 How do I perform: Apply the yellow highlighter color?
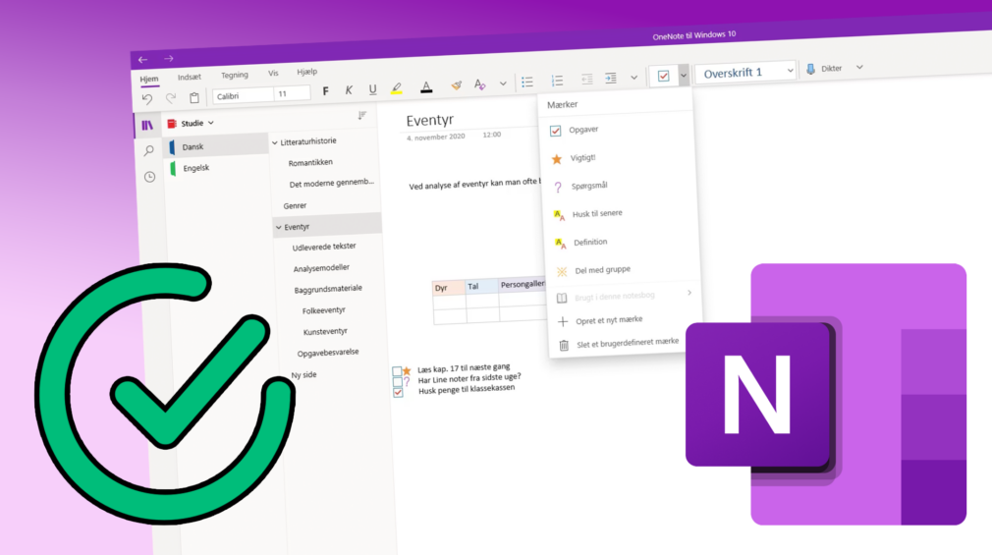397,88
